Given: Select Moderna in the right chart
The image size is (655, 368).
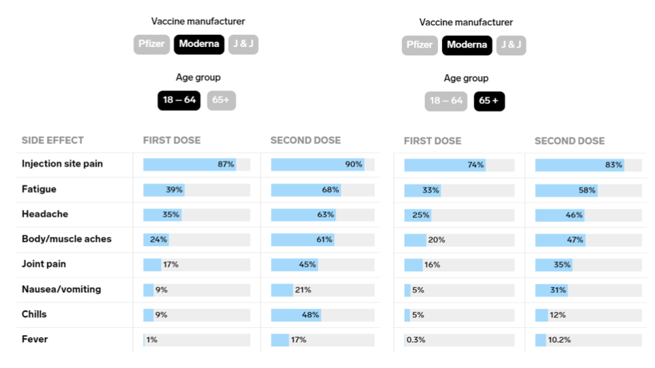Looking at the screenshot, I should point(467,45).
